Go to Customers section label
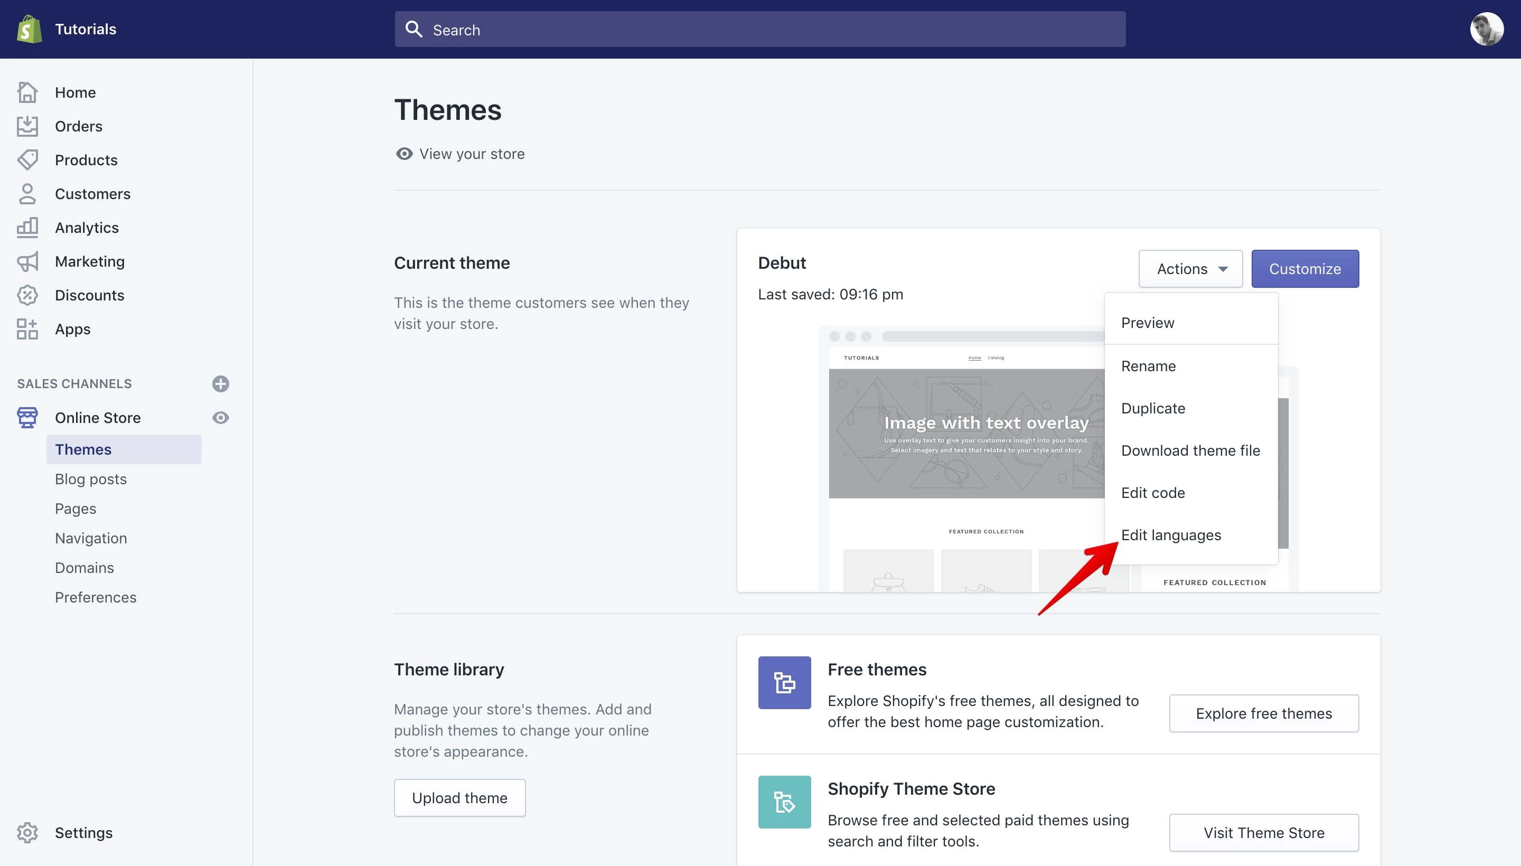The height and width of the screenshot is (866, 1521). pos(93,194)
